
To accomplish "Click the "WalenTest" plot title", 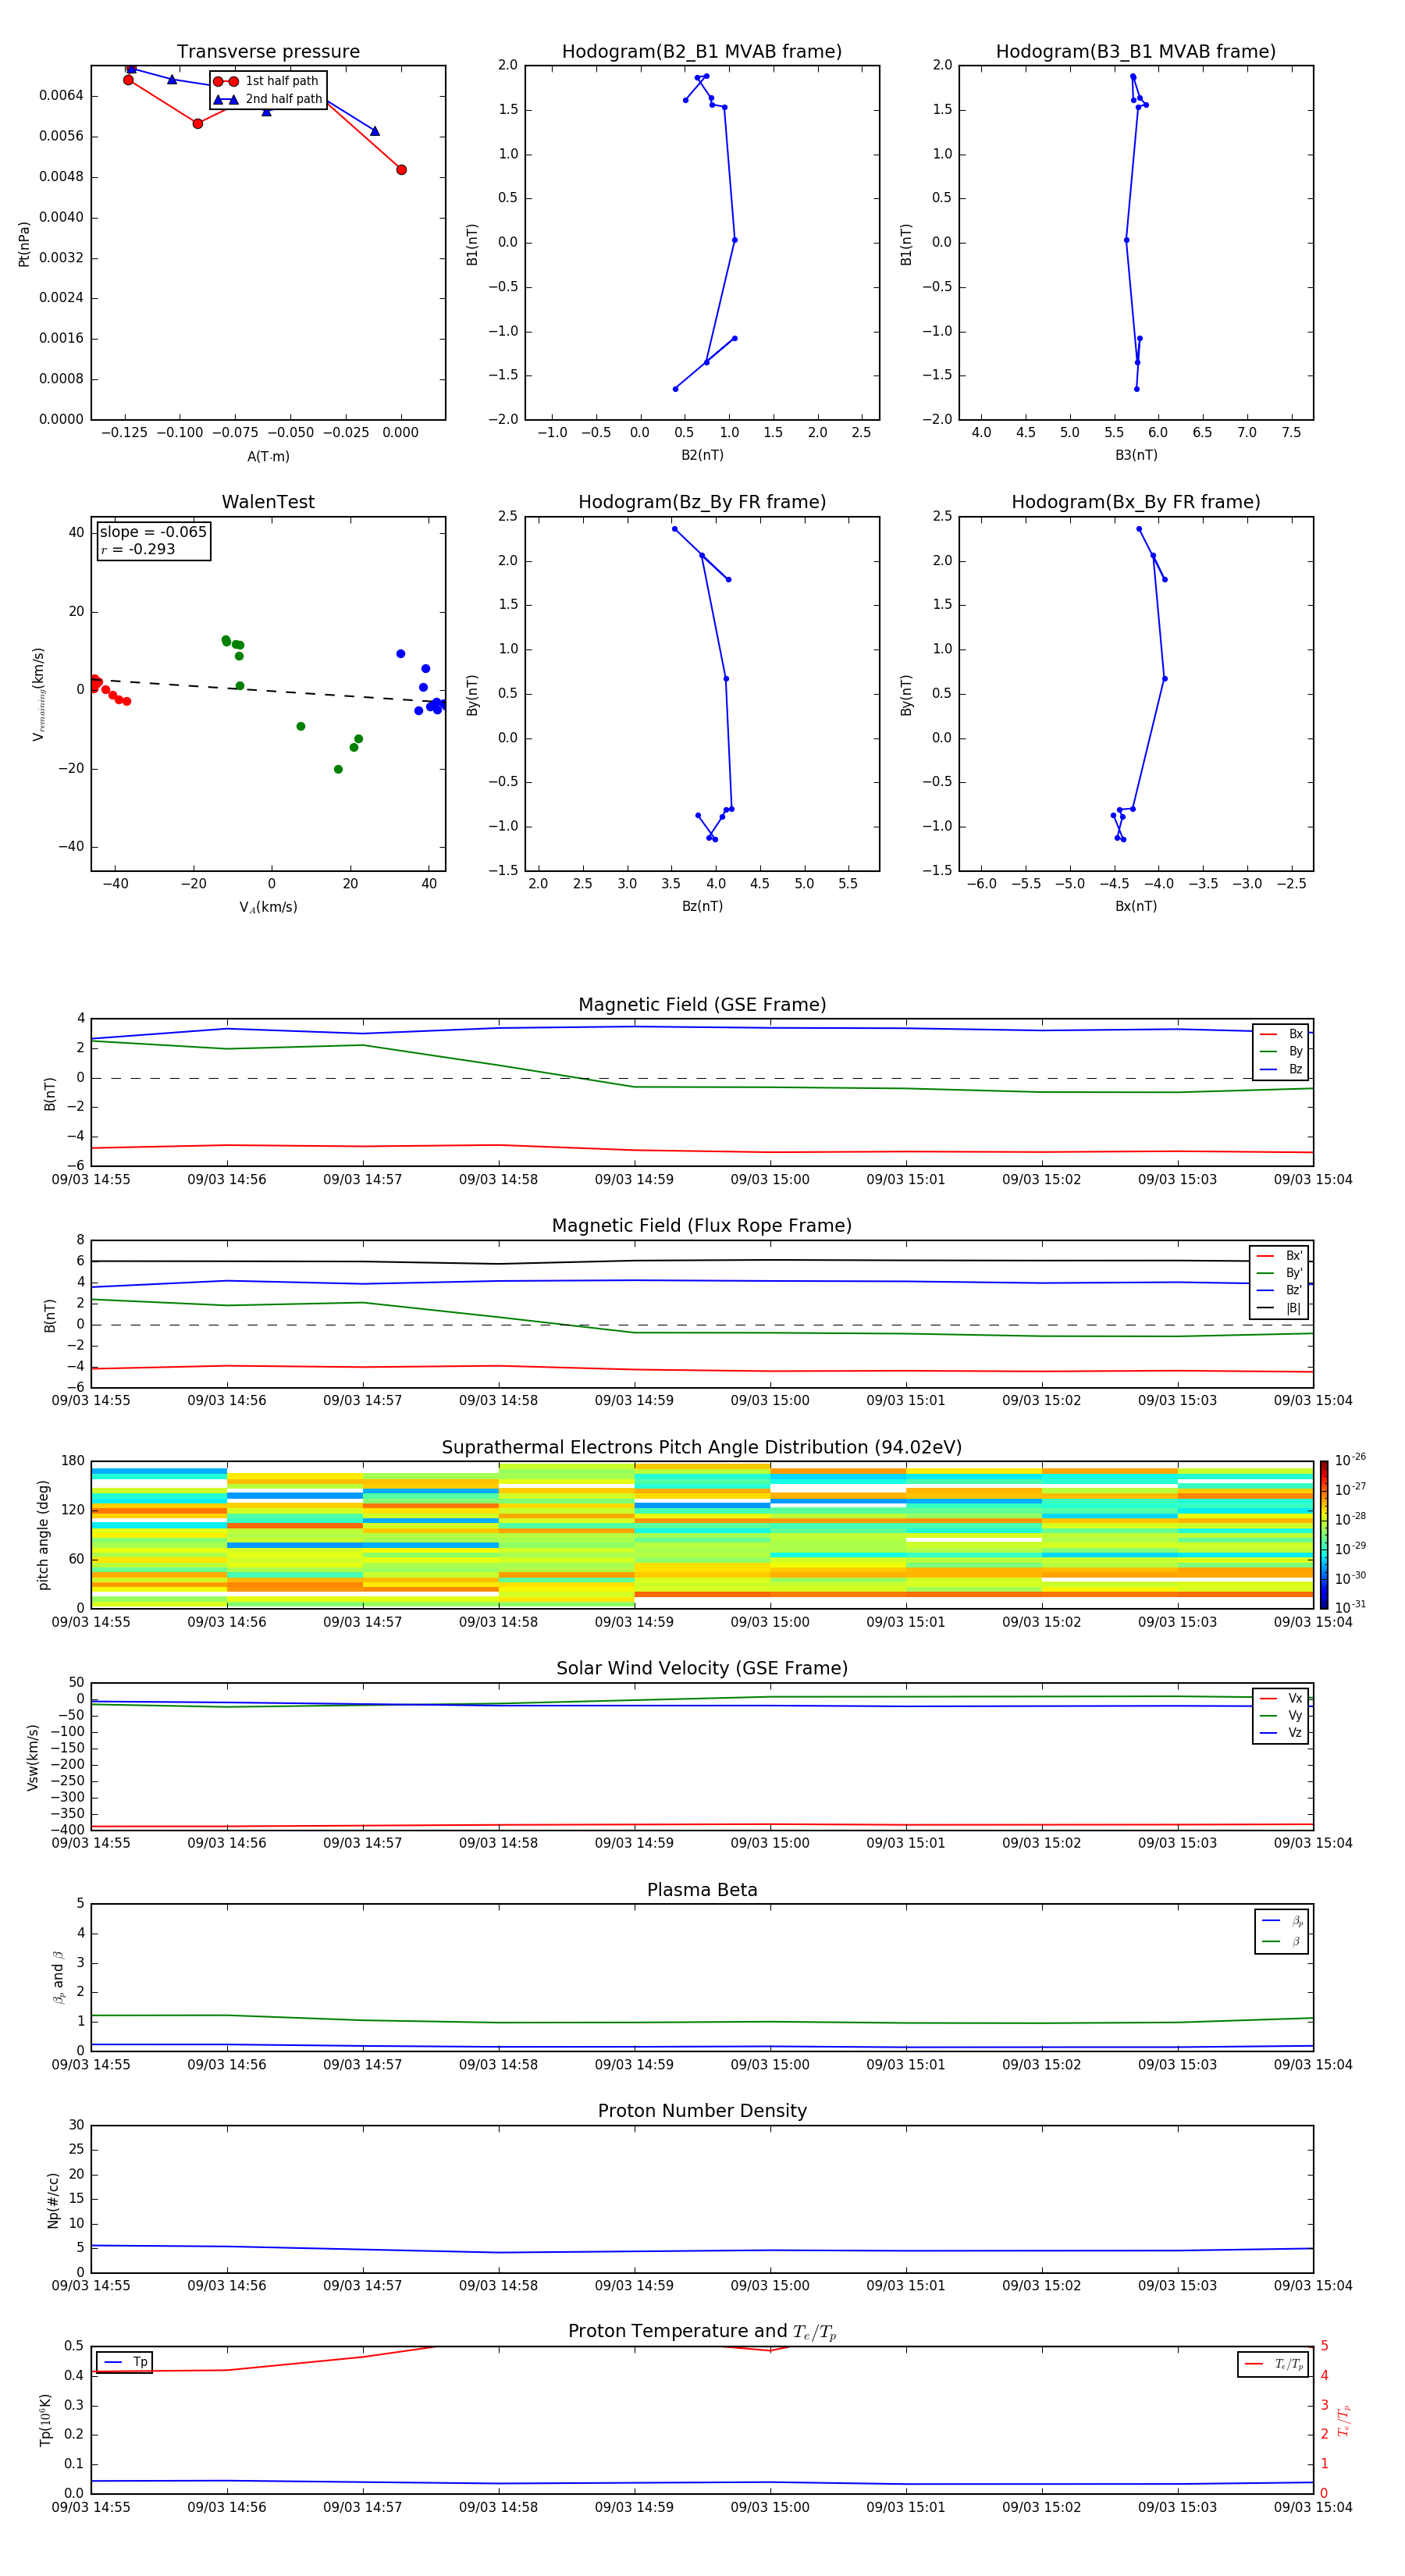I will pos(268,502).
